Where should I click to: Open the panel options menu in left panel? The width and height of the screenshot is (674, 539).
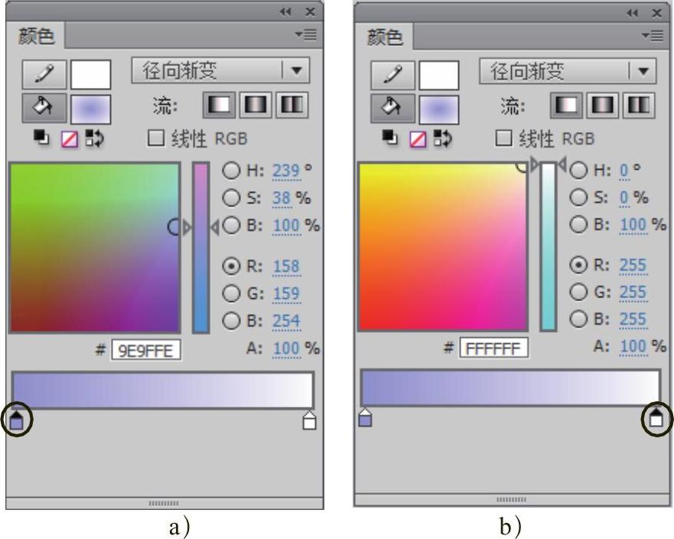click(x=310, y=34)
